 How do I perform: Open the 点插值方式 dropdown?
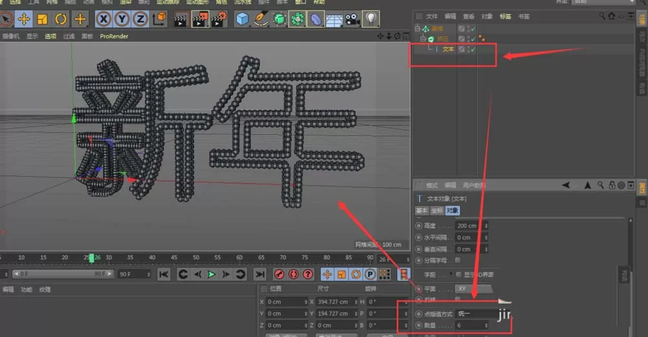click(475, 314)
